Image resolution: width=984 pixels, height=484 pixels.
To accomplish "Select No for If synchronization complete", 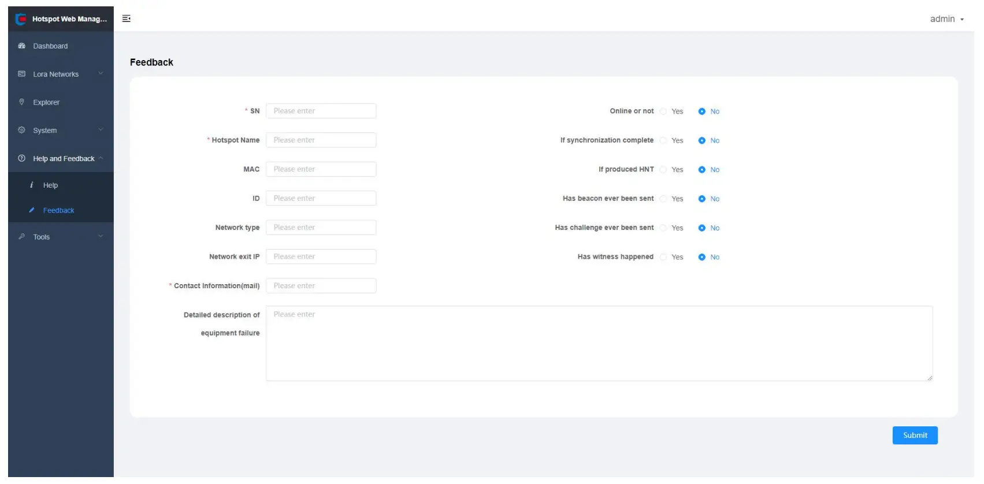I will pos(702,140).
